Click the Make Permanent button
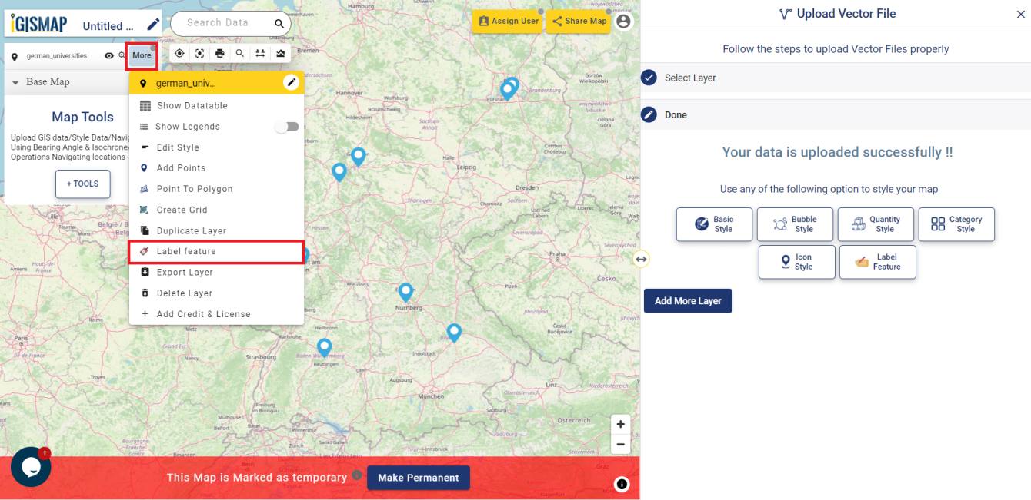The image size is (1031, 500). coord(419,477)
